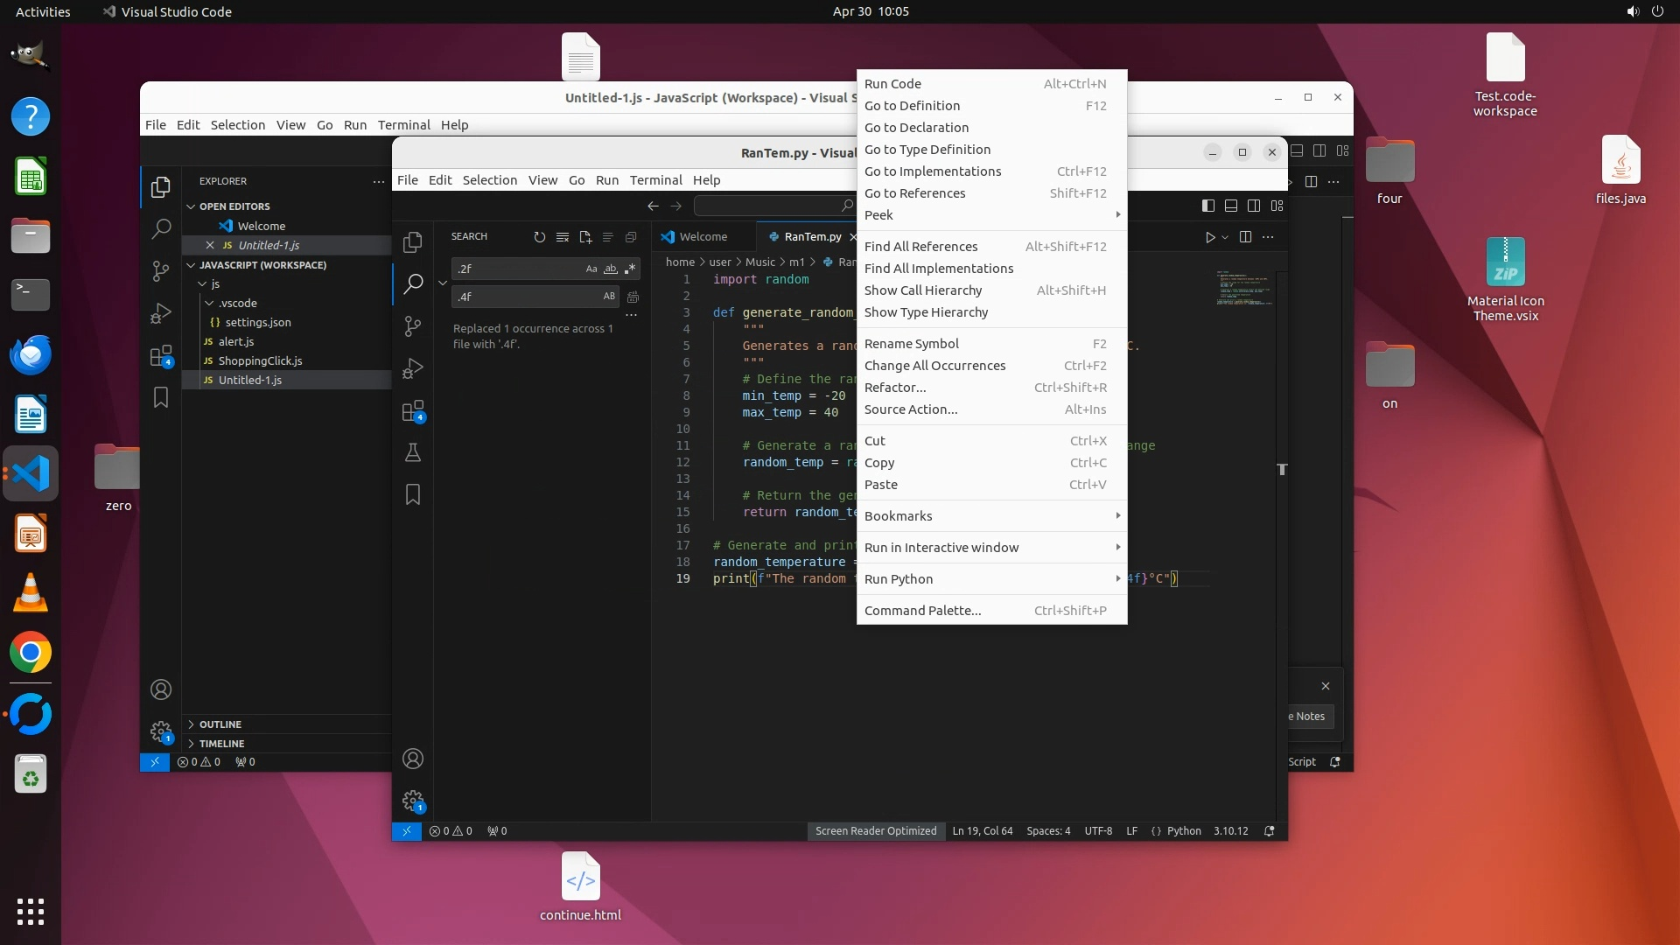Select Rename Symbol from context menu
The height and width of the screenshot is (945, 1680).
click(x=912, y=344)
